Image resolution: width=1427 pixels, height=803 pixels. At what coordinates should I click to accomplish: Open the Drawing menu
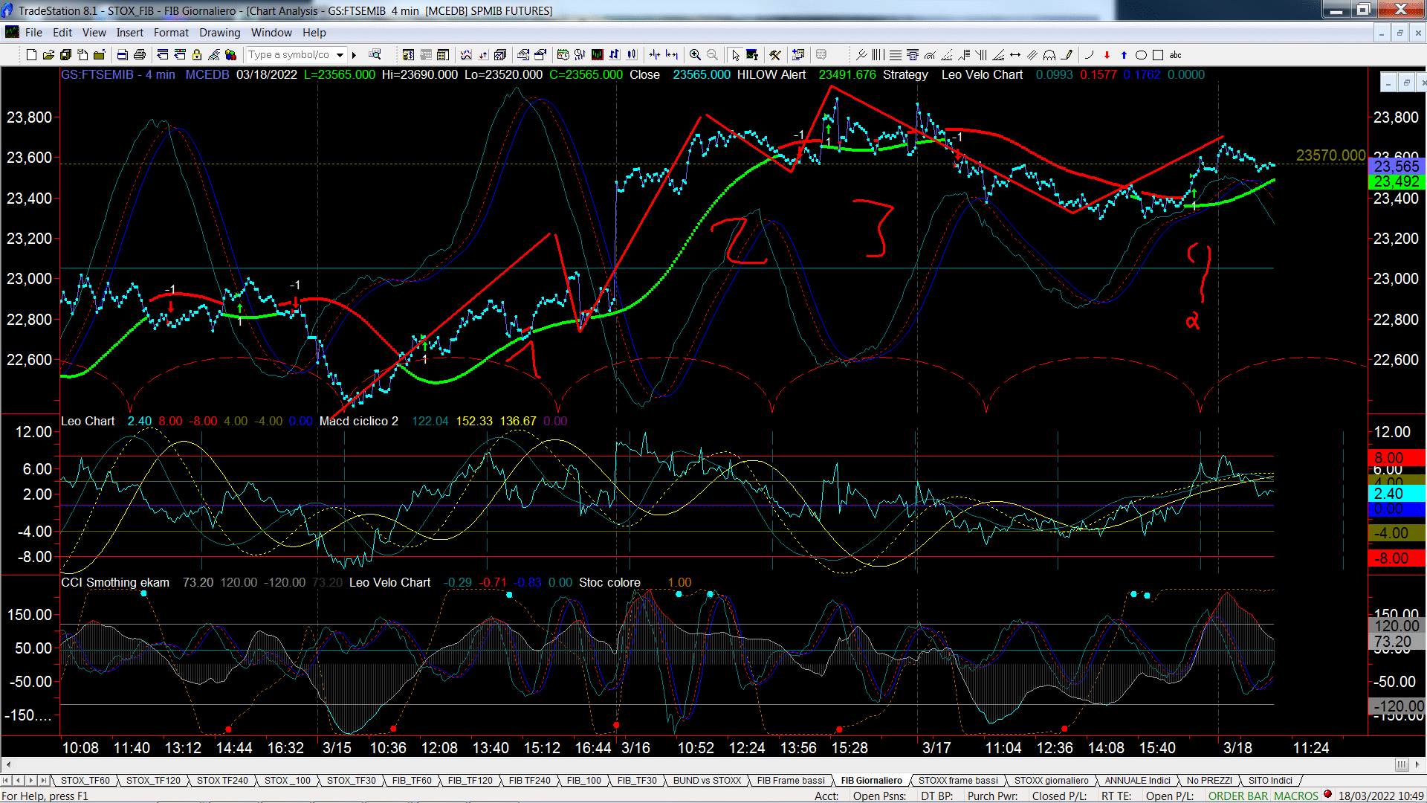tap(219, 33)
